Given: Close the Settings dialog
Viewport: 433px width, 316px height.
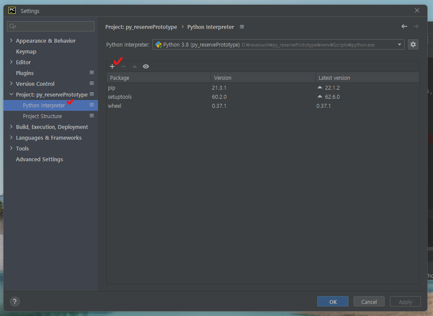Looking at the screenshot, I should pyautogui.click(x=417, y=10).
